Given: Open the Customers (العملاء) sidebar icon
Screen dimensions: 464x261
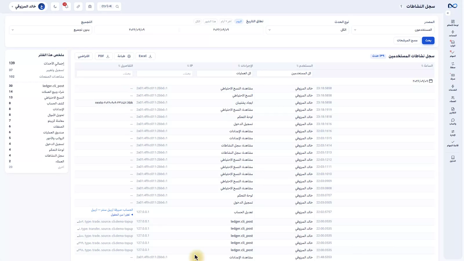Looking at the screenshot, I should [453, 99].
